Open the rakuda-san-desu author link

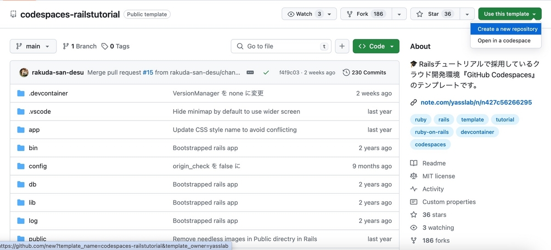pos(58,72)
